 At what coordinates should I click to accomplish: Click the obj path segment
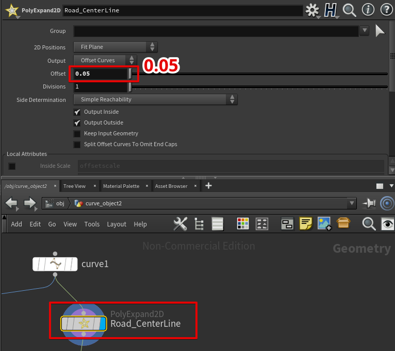point(55,203)
